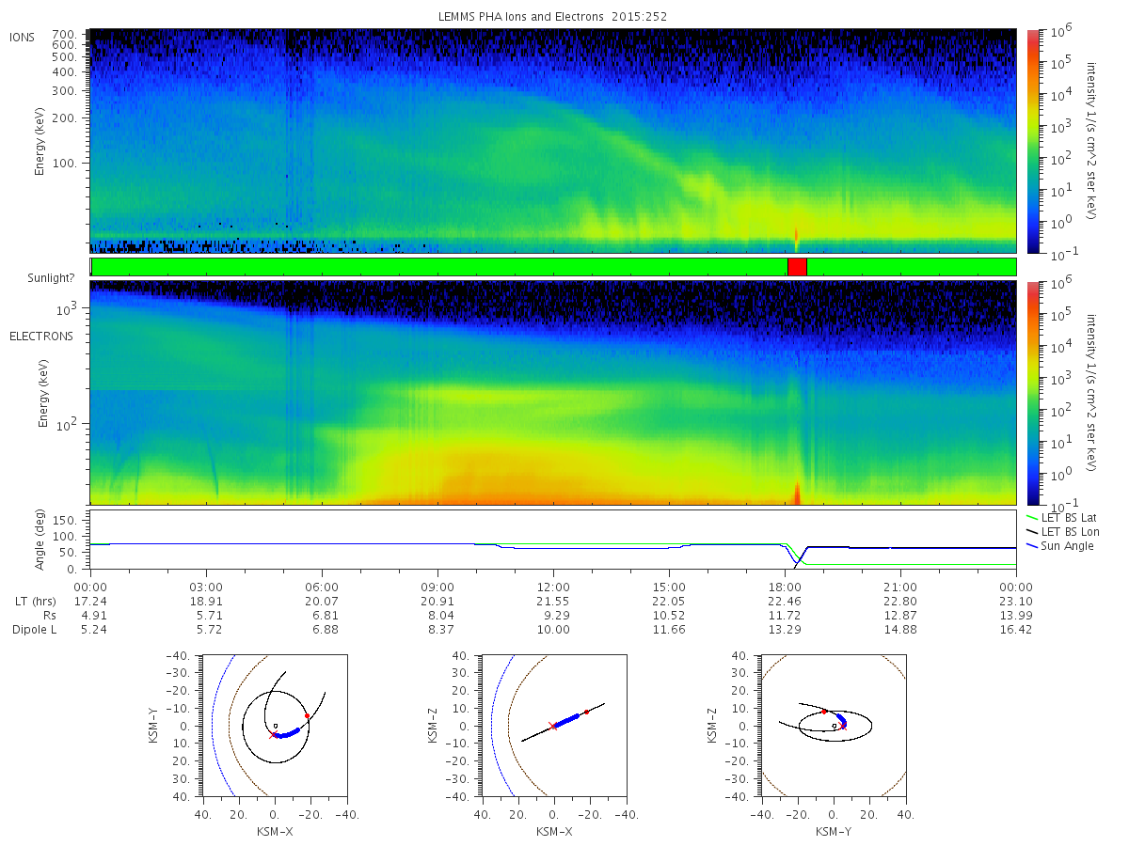This screenshot has height=846, width=1129.
Task: Click the red segment in the Sunlight bar
Action: [796, 267]
